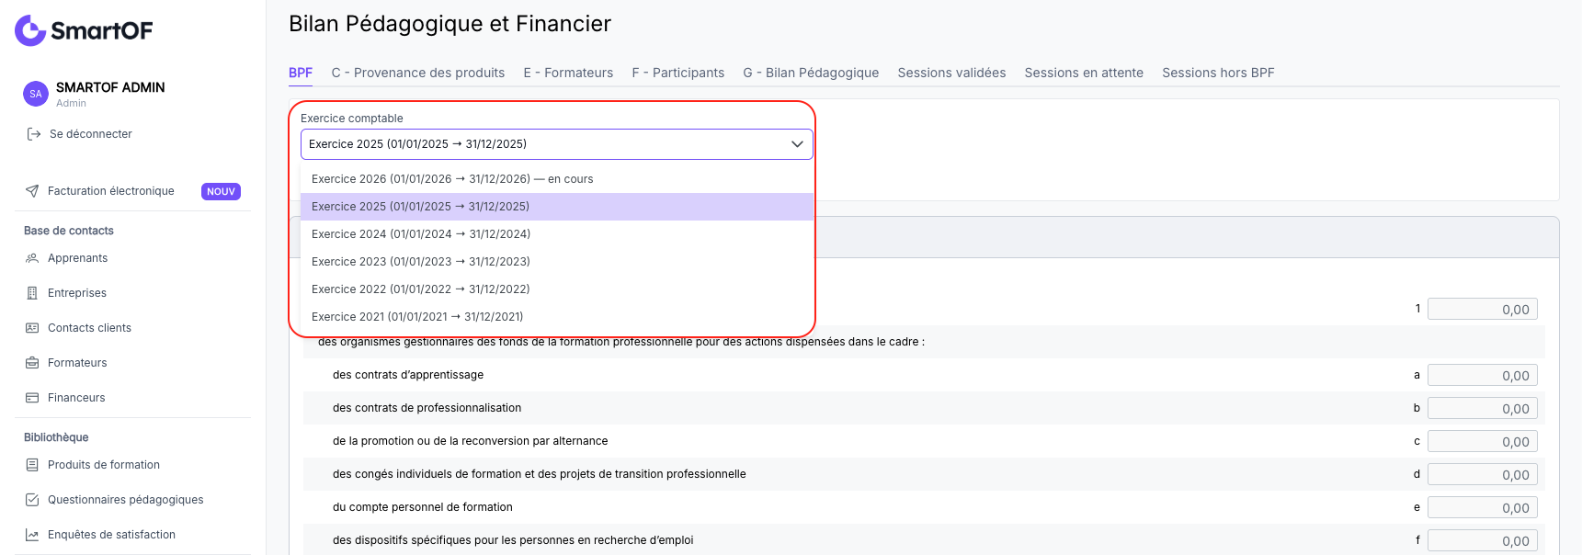The height and width of the screenshot is (555, 1582).
Task: Click the SmartOF logo
Action: click(84, 30)
